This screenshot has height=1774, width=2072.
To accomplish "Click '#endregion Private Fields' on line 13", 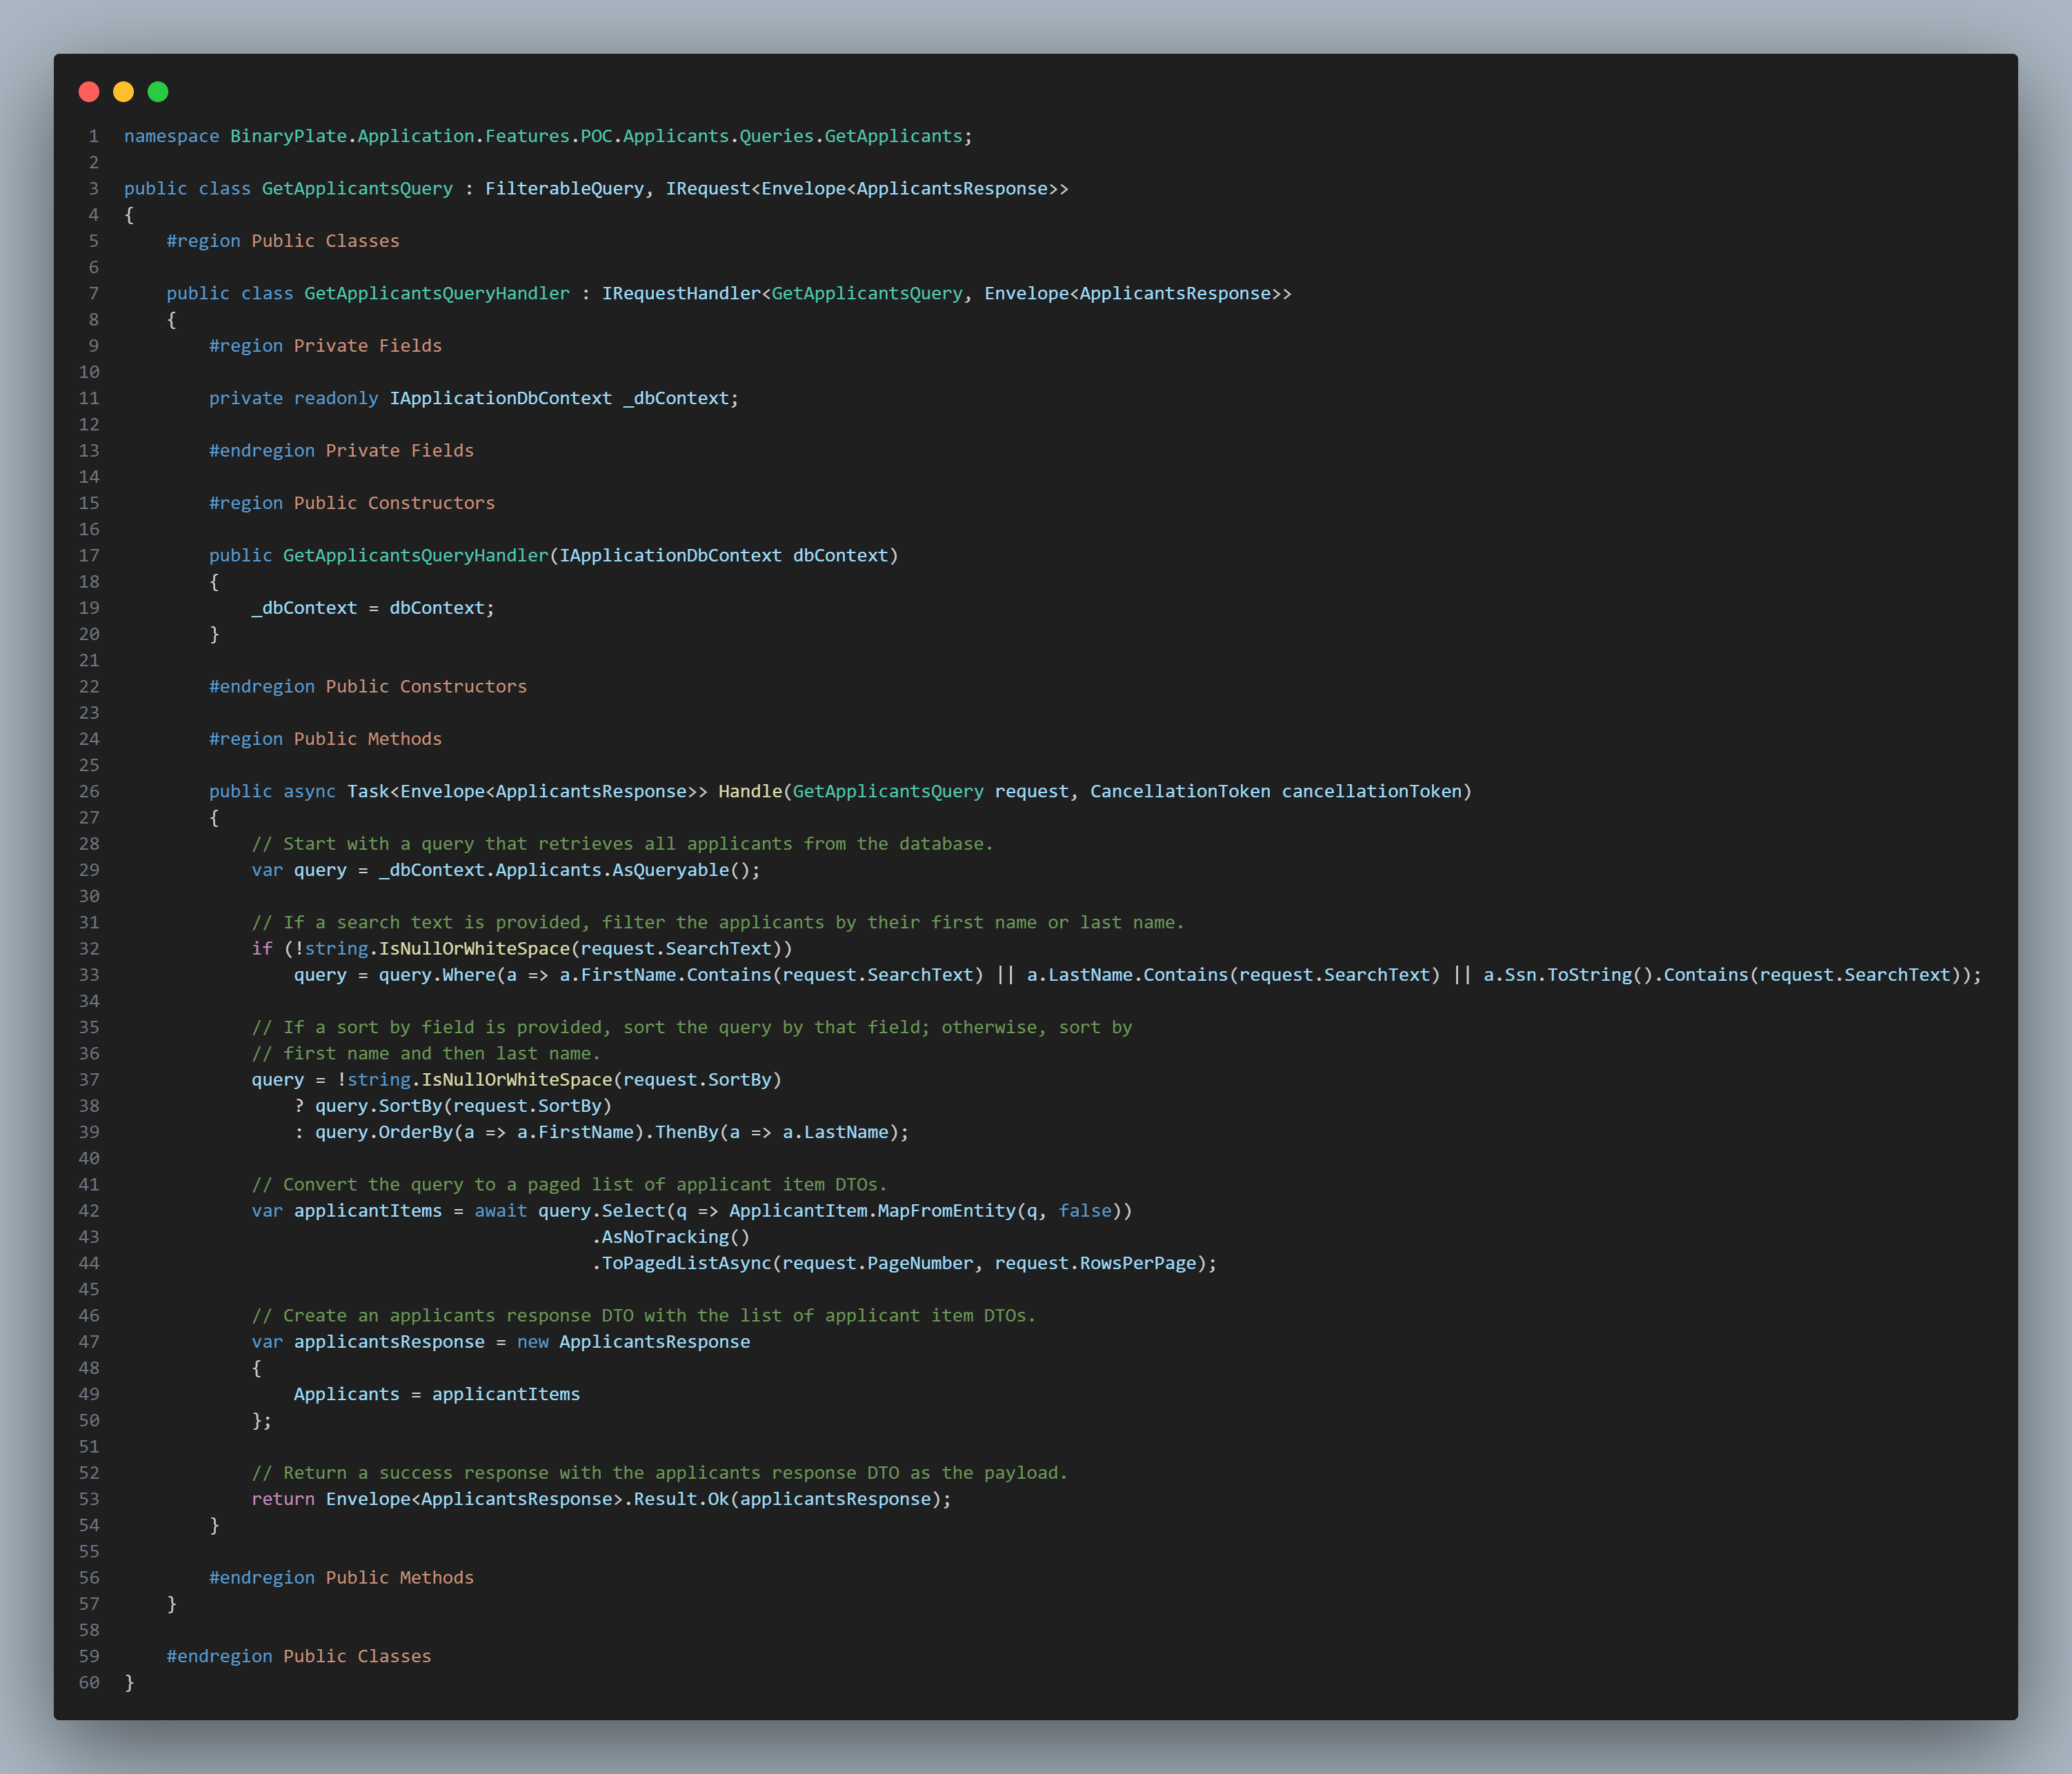I will 341,451.
